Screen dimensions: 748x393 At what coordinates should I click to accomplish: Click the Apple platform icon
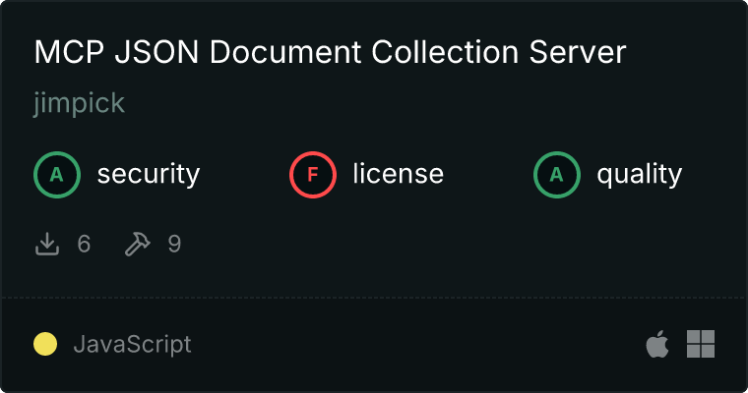[x=657, y=344]
